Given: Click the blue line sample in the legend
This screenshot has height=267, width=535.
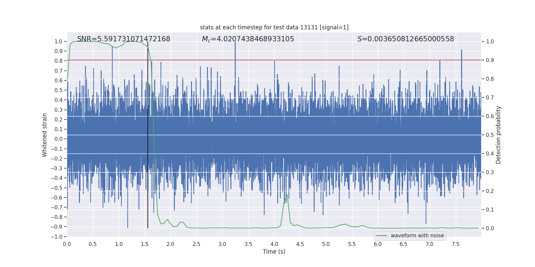Looking at the screenshot, I should [382, 236].
